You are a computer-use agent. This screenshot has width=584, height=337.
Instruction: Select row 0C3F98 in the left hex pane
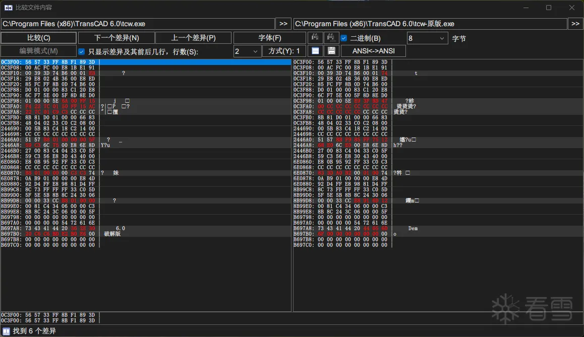click(146, 101)
